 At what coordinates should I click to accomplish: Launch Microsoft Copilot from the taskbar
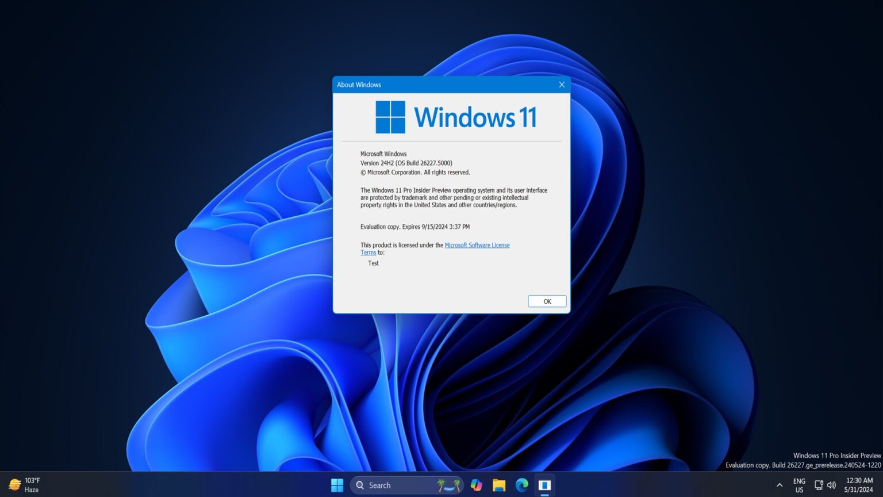click(475, 485)
